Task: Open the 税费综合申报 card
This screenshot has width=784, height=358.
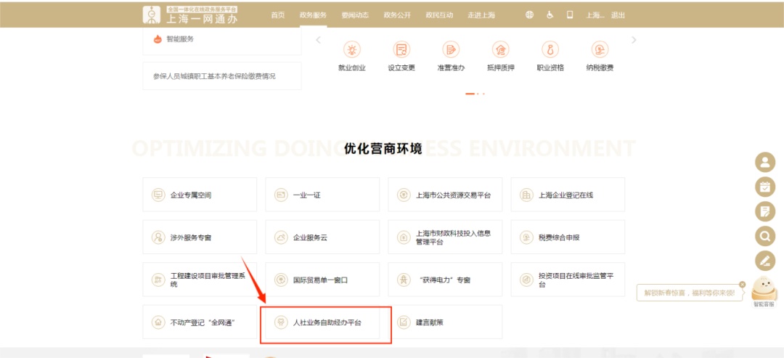Action: coord(568,237)
